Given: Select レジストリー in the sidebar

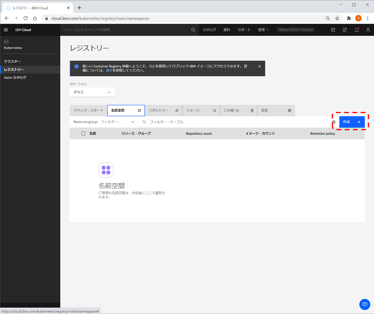Looking at the screenshot, I should point(30,70).
